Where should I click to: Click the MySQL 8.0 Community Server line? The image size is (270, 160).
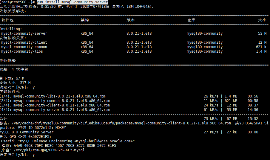click(27, 132)
